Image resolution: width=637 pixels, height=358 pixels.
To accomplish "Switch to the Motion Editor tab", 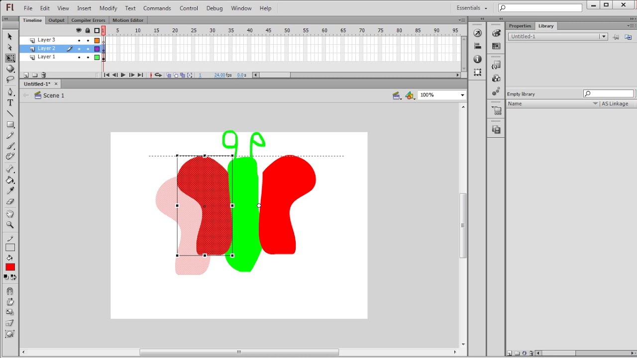I will (128, 20).
